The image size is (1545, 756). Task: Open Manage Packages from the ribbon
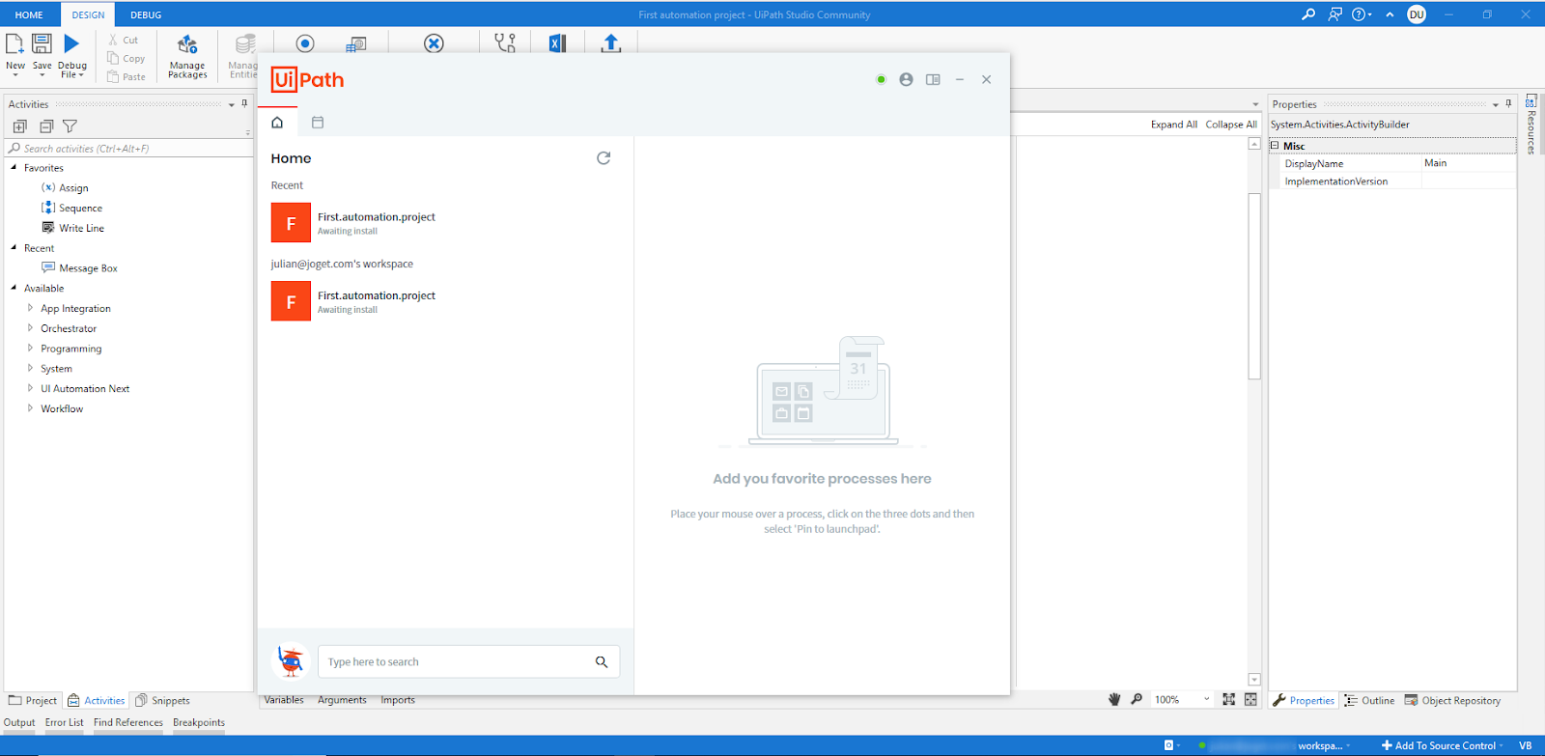(x=187, y=56)
